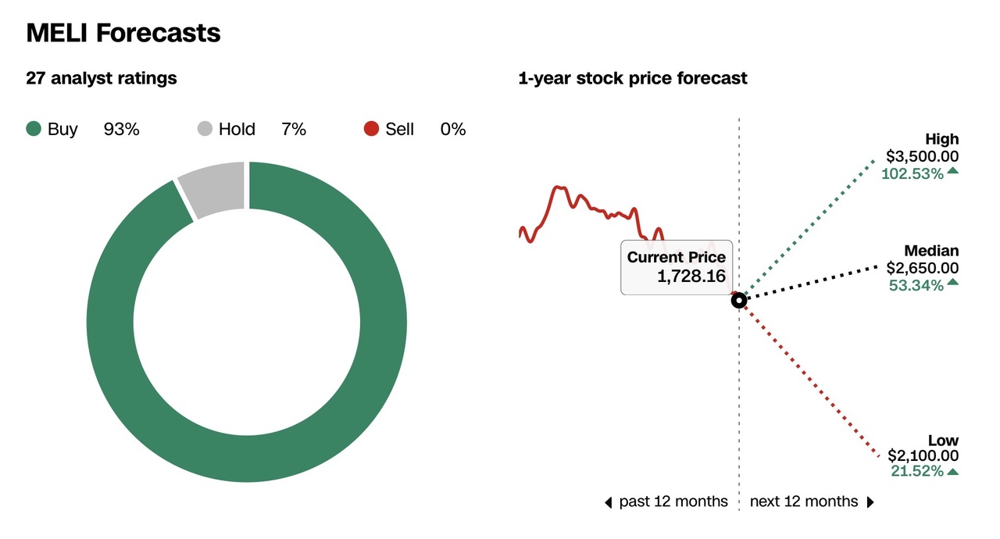
Task: Click the MELI Forecasts heading
Action: [x=123, y=33]
